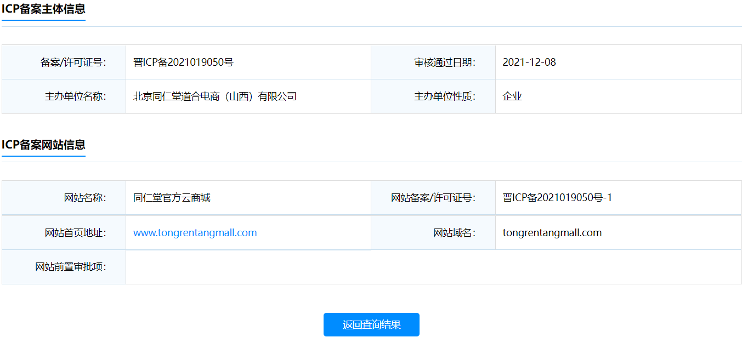Click the 网站首页地址 label cell
This screenshot has height=337, width=742.
pyautogui.click(x=75, y=233)
